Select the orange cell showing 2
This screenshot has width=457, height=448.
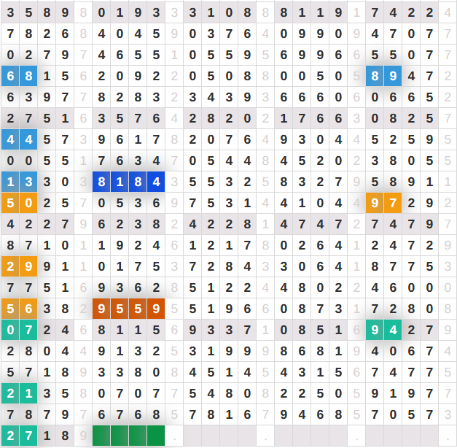point(10,267)
